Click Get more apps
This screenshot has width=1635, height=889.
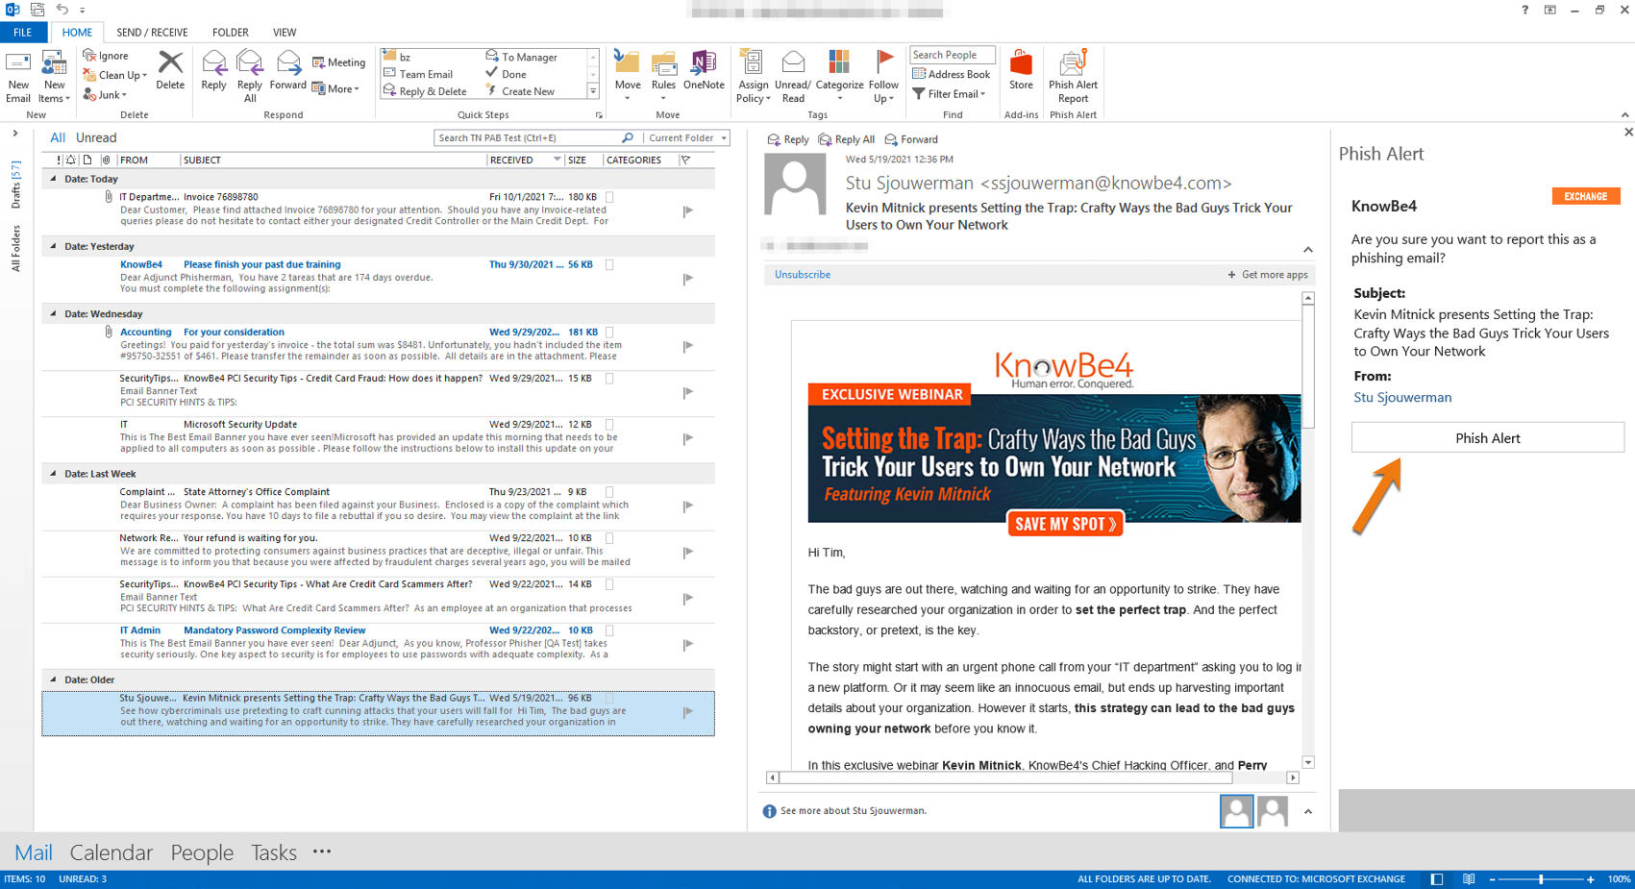click(x=1268, y=275)
